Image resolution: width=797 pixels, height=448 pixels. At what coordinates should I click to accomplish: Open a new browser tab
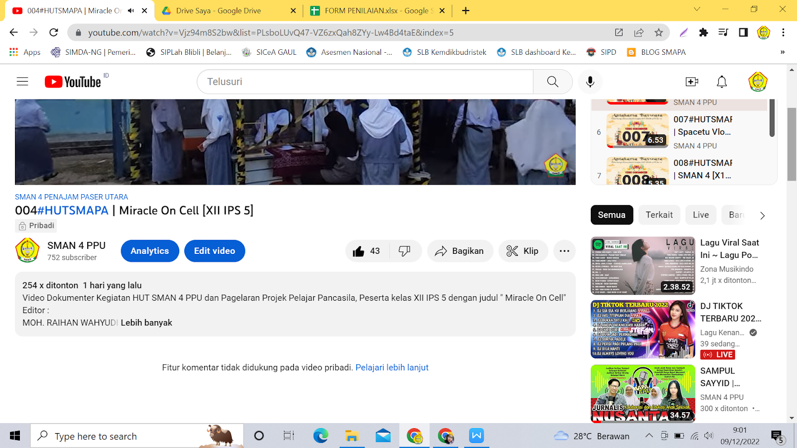click(x=466, y=10)
